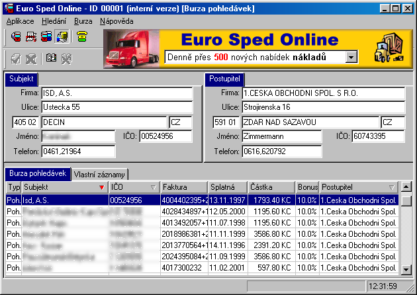Screen dimensions: 417x295
Task: Click the Typ column header
Action: [x=13, y=187]
